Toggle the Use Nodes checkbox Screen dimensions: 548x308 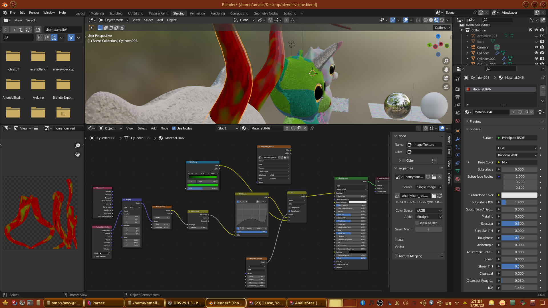174,128
